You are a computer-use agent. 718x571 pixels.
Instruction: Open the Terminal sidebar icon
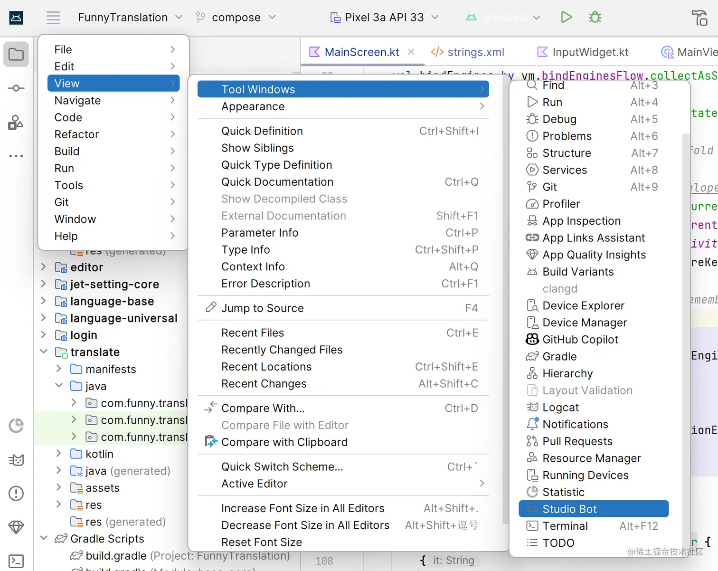coord(16,561)
